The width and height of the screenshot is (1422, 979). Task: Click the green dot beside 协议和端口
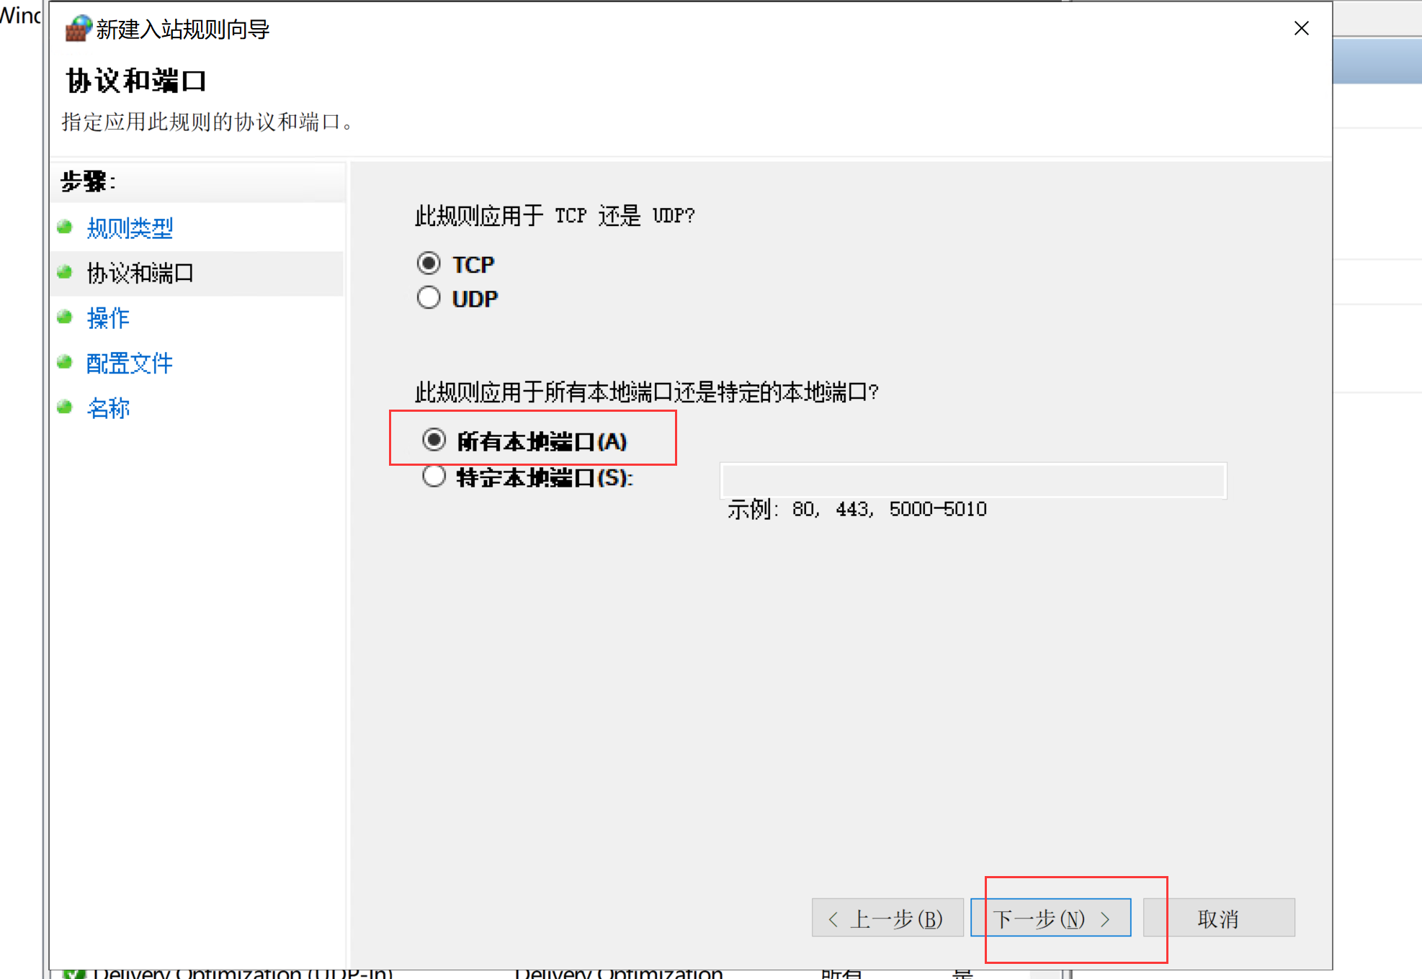[65, 273]
